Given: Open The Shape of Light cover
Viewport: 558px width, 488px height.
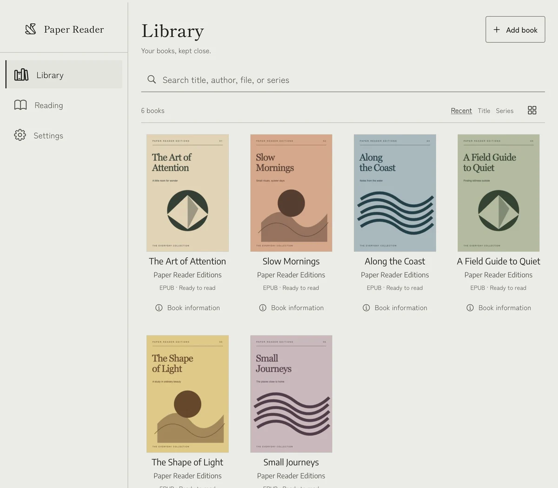Looking at the screenshot, I should point(187,394).
